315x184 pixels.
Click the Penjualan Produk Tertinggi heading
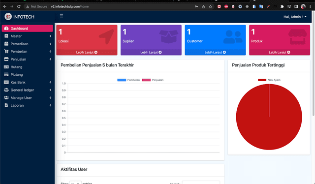click(258, 65)
